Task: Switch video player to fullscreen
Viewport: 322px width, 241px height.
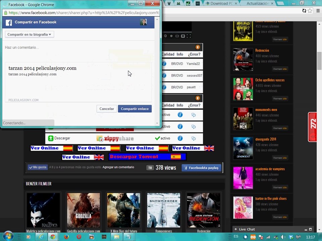Action: pos(189,36)
